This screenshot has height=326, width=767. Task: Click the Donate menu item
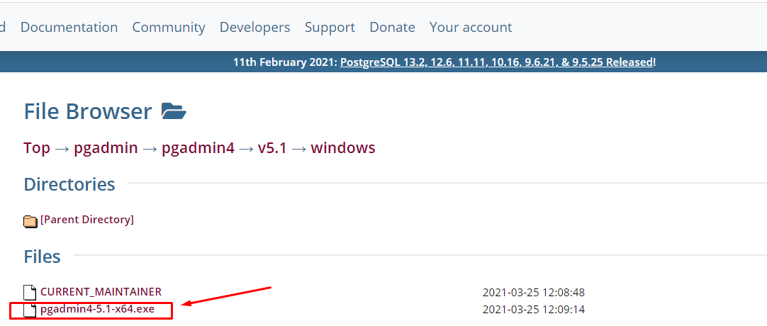point(392,28)
